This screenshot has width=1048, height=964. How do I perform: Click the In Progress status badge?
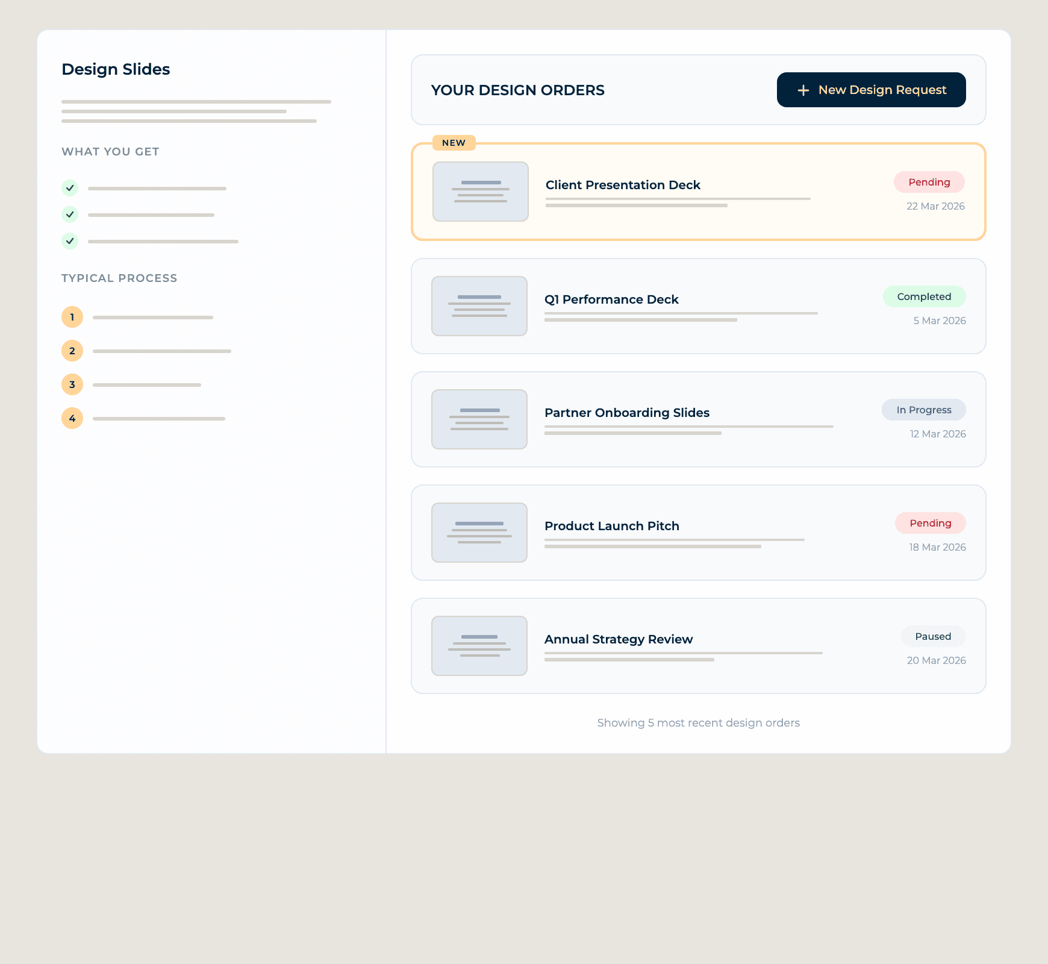[923, 410]
